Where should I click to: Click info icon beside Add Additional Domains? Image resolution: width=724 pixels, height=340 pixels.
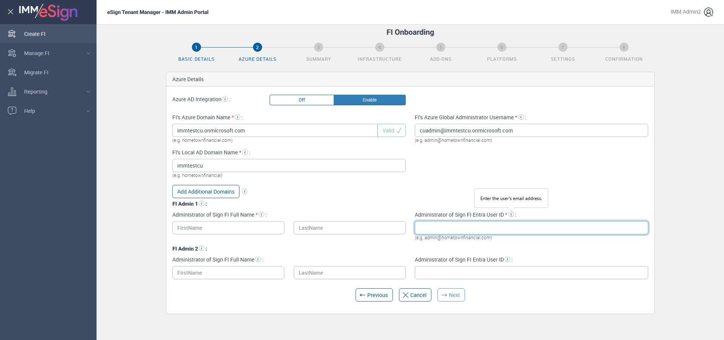click(245, 191)
